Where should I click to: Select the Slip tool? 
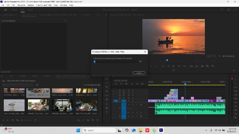(107, 95)
